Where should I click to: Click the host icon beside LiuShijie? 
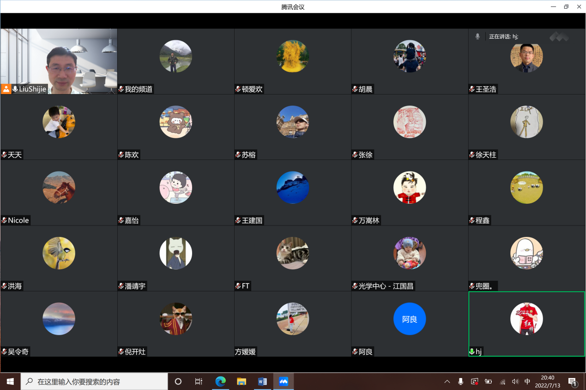[6, 89]
